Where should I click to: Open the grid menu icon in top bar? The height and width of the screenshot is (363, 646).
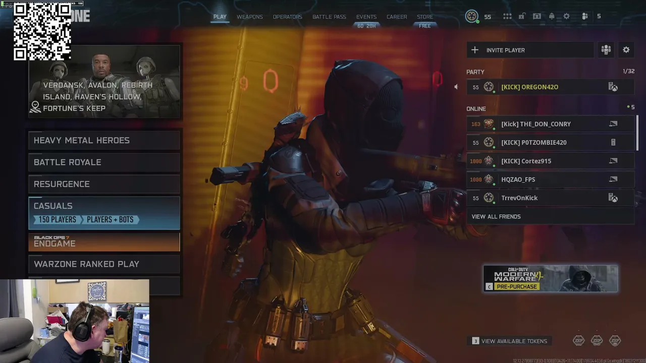point(507,16)
